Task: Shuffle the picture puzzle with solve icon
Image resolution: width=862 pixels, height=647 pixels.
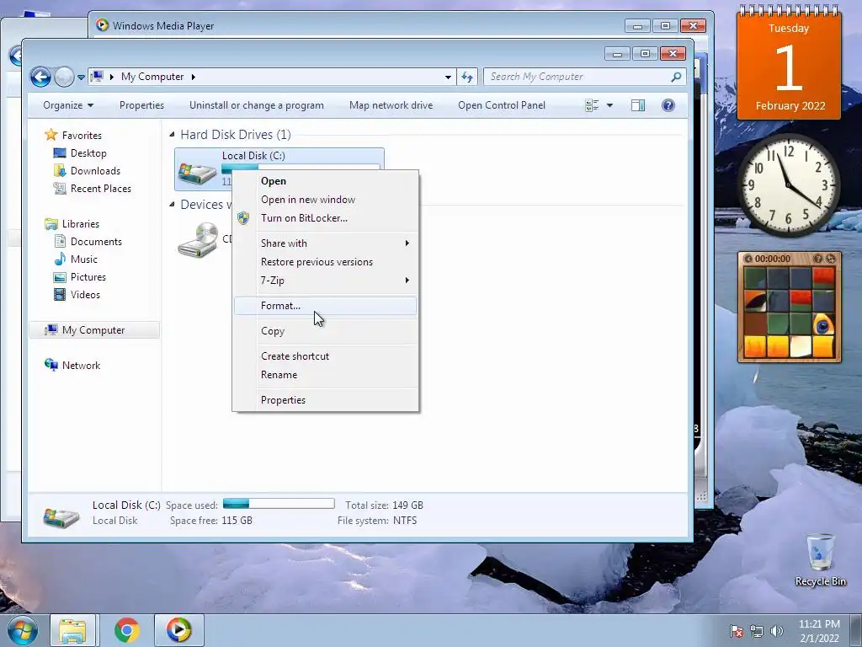Action: pyautogui.click(x=830, y=259)
